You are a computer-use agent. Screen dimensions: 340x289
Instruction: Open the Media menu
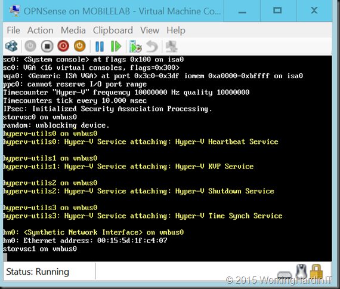tap(73, 30)
